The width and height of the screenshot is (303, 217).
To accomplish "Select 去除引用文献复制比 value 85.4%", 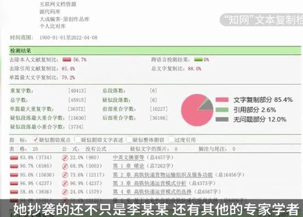I will 68,69.
